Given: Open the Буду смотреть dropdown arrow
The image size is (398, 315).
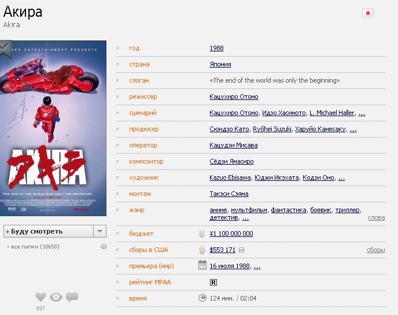Looking at the screenshot, I should pyautogui.click(x=99, y=231).
